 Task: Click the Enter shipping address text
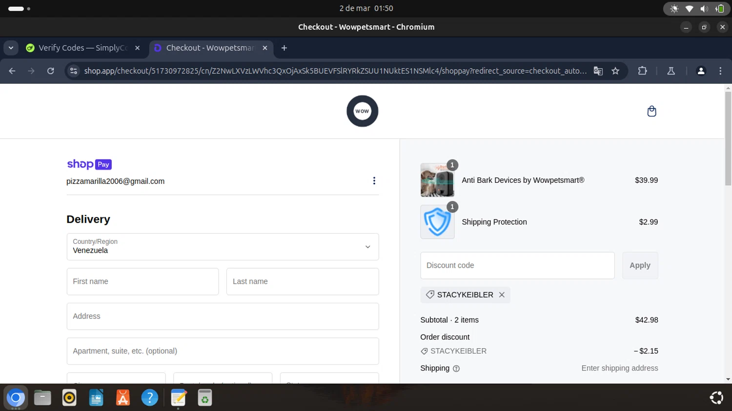tap(619, 369)
